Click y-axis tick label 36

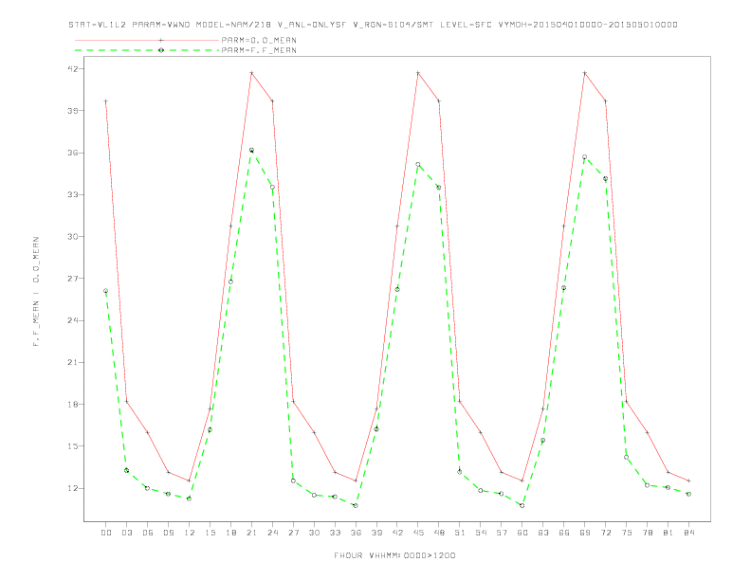pyautogui.click(x=73, y=153)
